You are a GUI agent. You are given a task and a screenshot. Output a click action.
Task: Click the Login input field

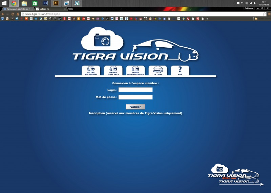tap(135, 90)
